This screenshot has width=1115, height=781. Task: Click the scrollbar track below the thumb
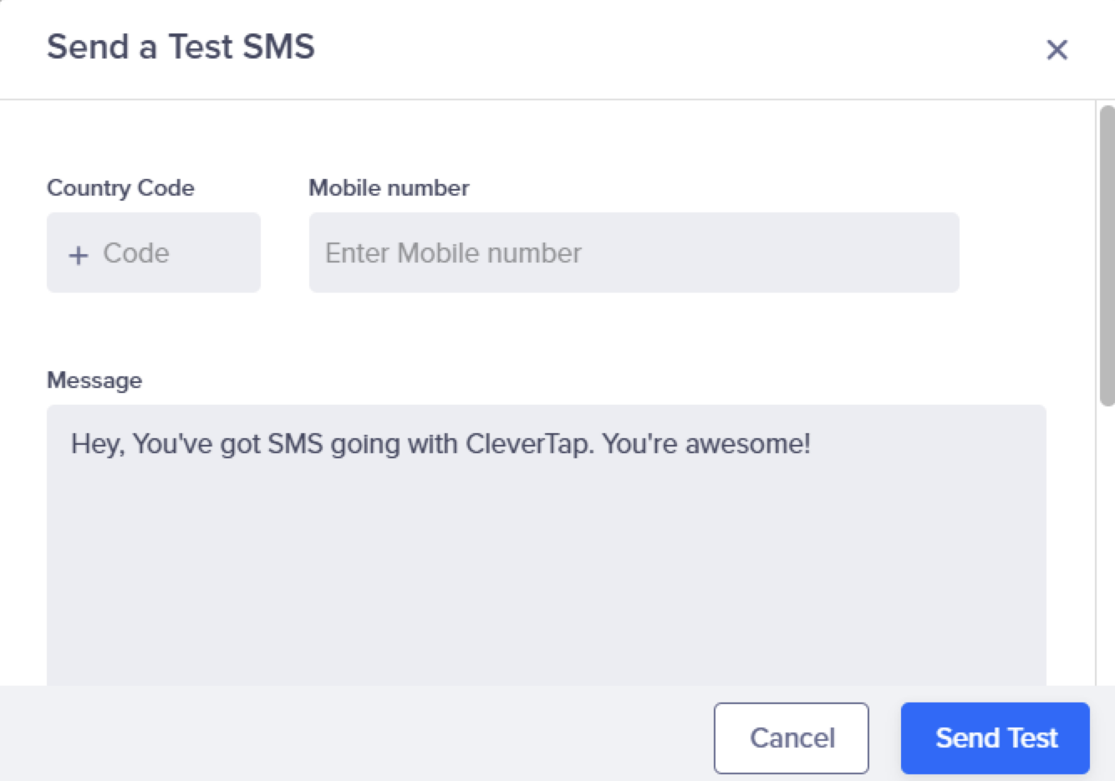pos(1107,544)
